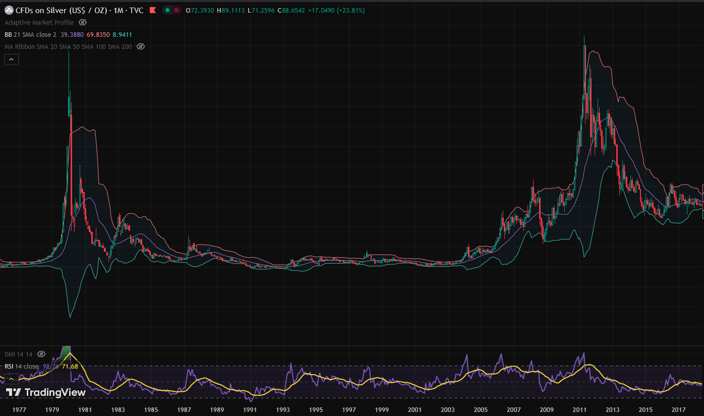Click the 1981 label on time axis
Screen dimensions: 704x416
coord(85,409)
